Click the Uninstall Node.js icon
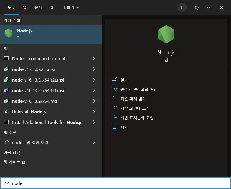 [x=6, y=112]
